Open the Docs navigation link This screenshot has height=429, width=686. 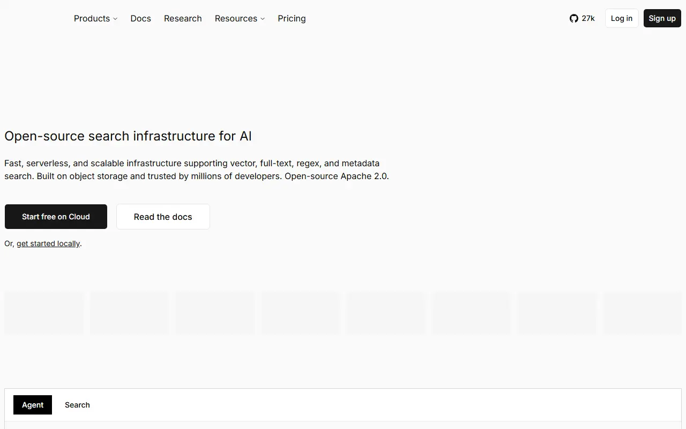(x=140, y=18)
